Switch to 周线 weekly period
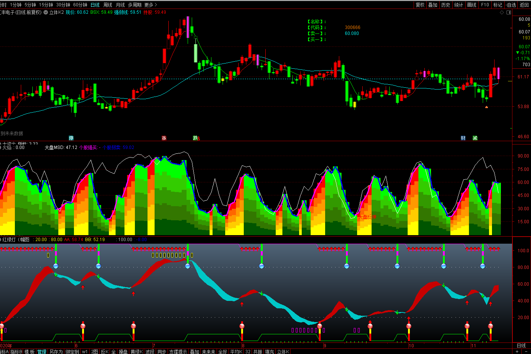This screenshot has width=531, height=354. (108, 5)
